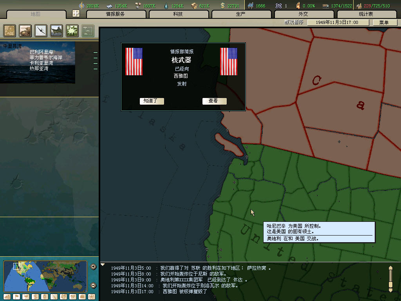401x301 pixels.
Task: Switch to terrain map mode mountain icon
Action: [7, 297]
